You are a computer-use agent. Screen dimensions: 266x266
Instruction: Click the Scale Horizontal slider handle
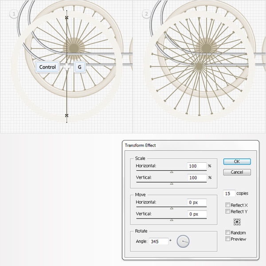(172, 172)
